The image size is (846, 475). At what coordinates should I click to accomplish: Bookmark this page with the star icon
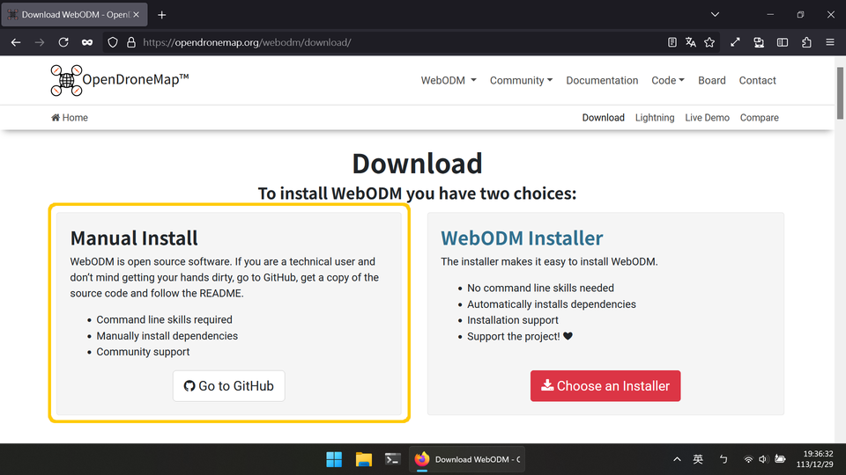[709, 42]
